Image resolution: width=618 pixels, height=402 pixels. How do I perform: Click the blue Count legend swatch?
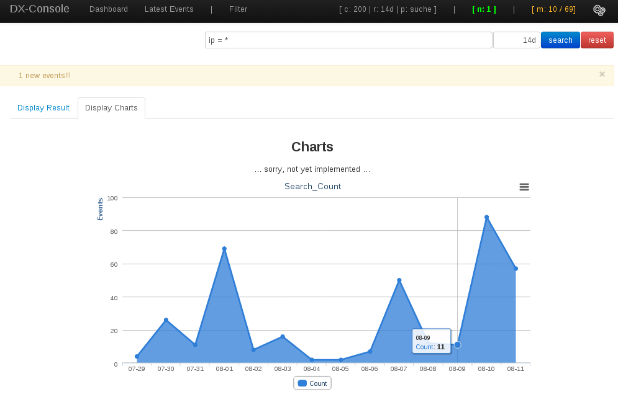pyautogui.click(x=302, y=383)
